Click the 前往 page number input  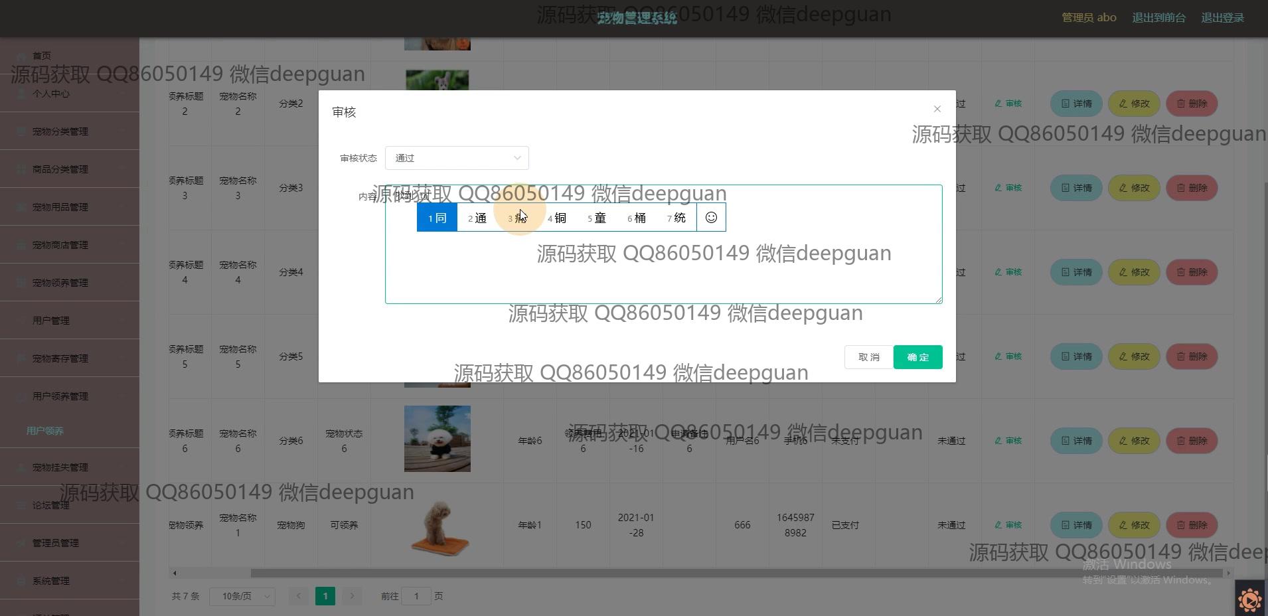pos(416,596)
